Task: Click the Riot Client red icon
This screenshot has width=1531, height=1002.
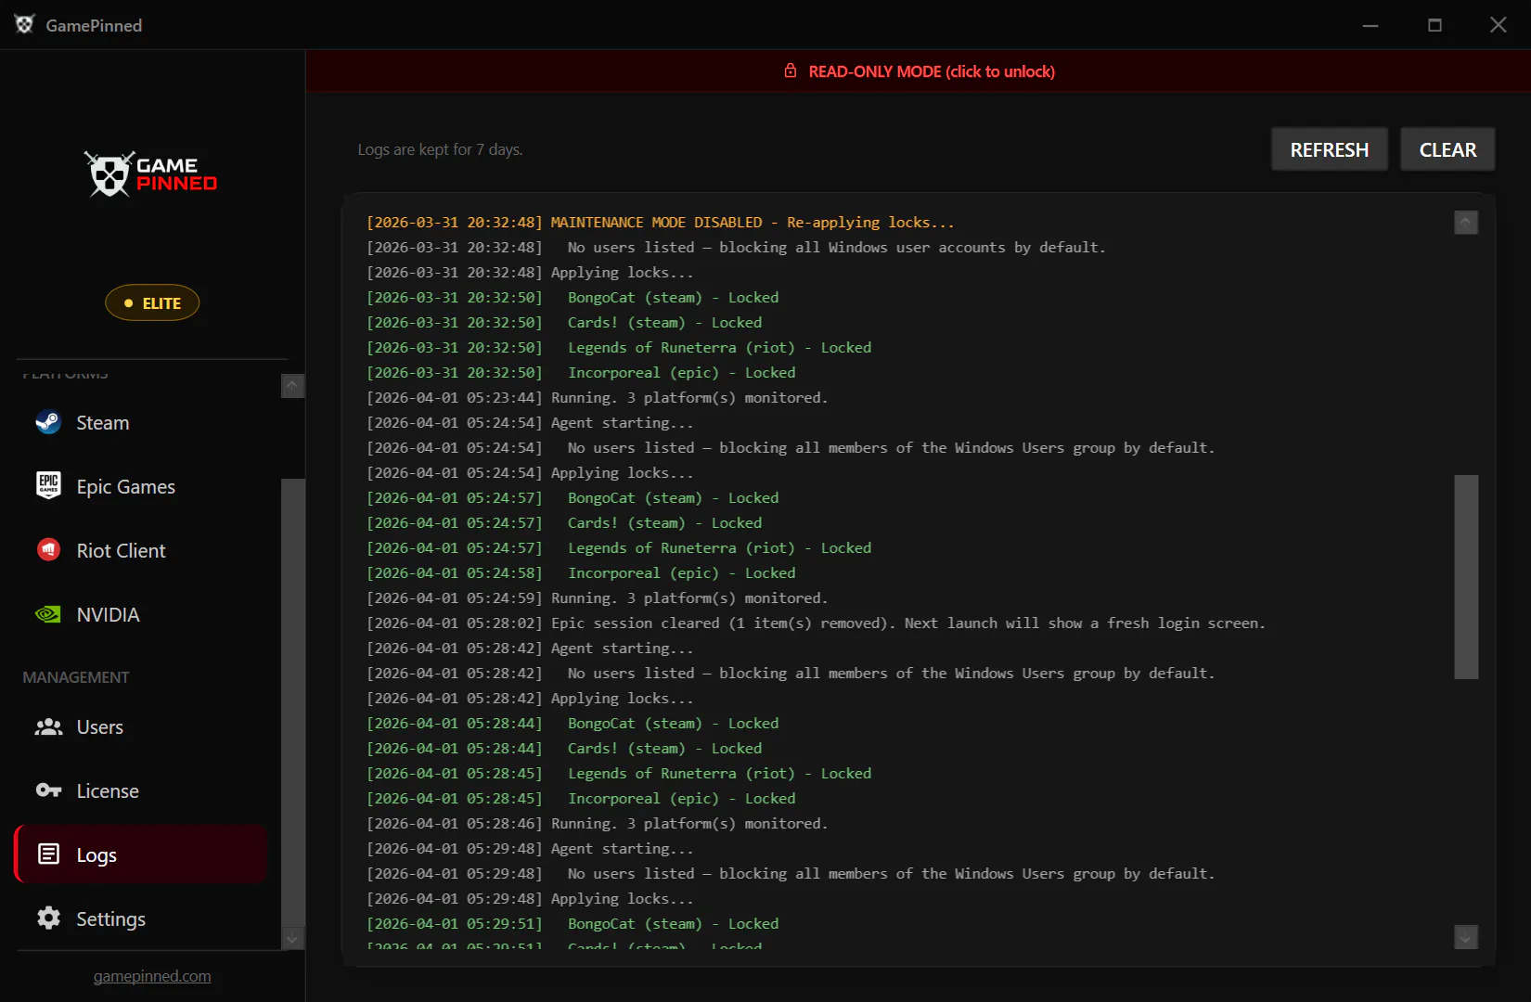Action: 48,550
